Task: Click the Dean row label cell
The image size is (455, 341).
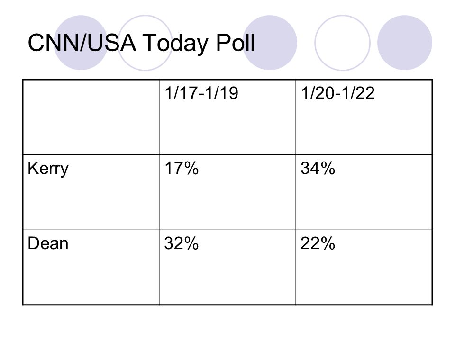Action: [x=91, y=267]
